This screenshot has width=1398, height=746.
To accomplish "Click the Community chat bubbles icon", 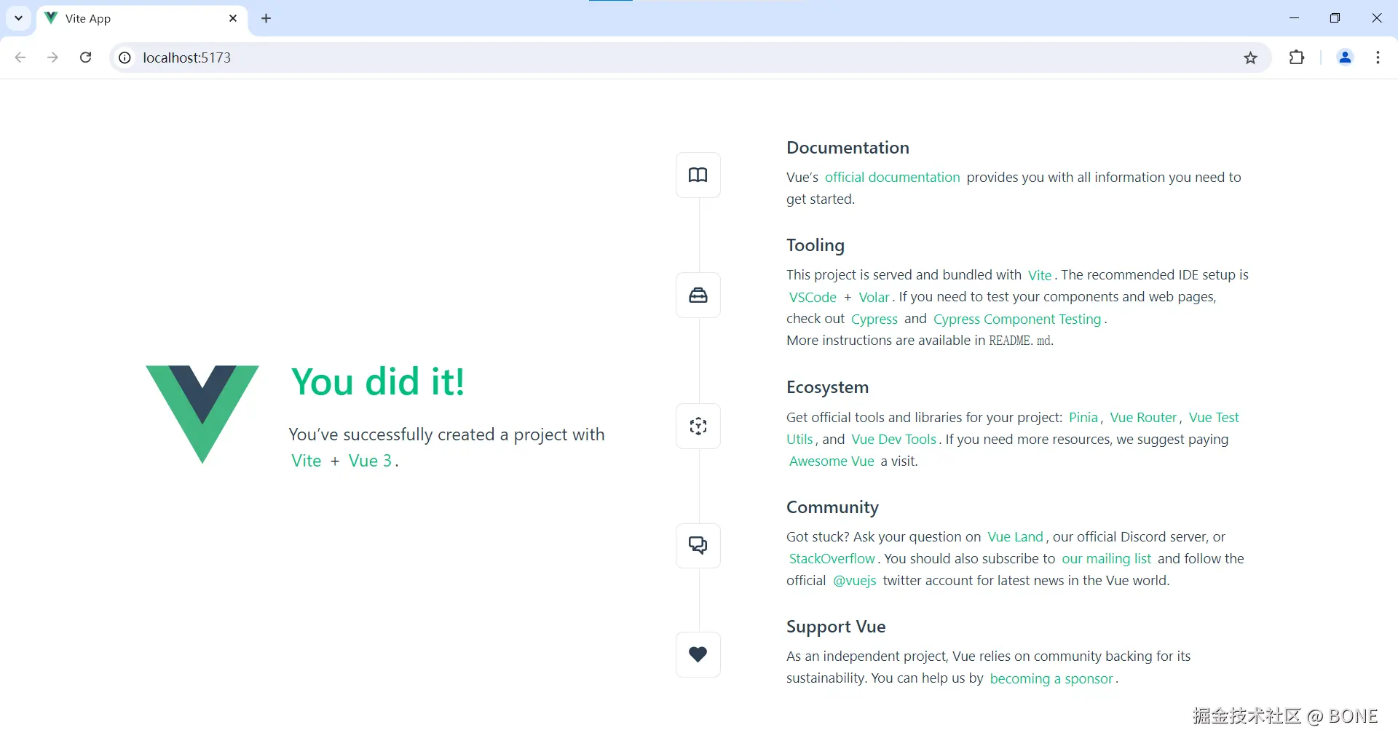I will pos(698,545).
